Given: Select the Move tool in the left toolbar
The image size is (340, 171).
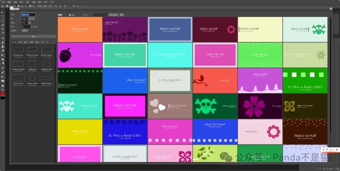Looking at the screenshot, I should [3, 12].
